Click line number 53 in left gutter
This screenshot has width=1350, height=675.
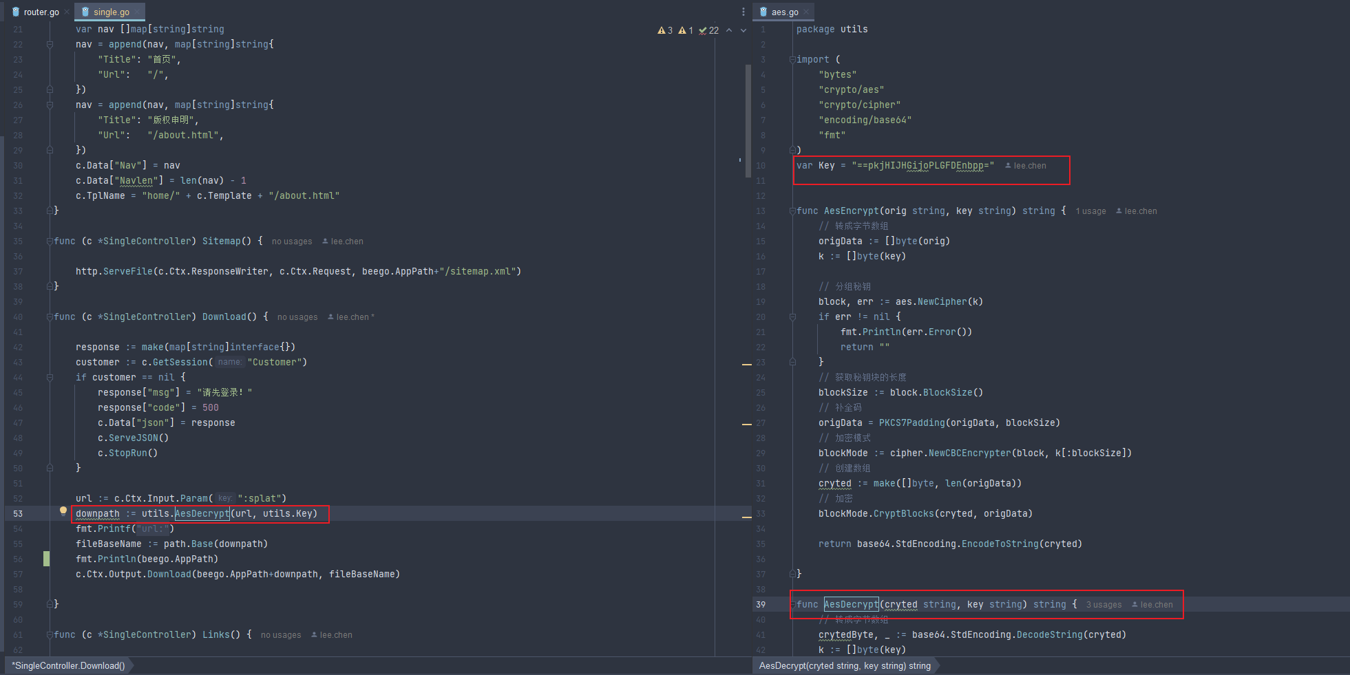coord(18,514)
